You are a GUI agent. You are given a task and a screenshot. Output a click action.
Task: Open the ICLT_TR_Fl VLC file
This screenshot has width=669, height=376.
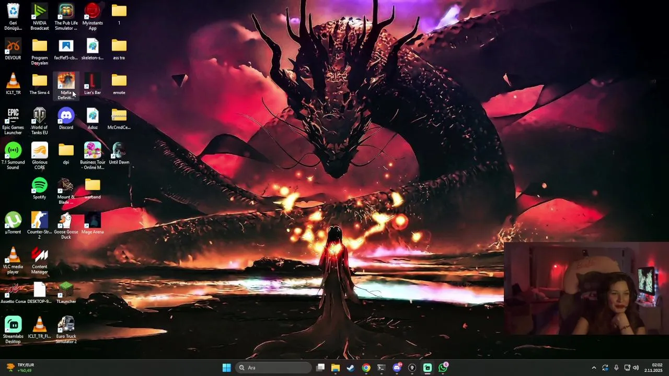click(40, 327)
